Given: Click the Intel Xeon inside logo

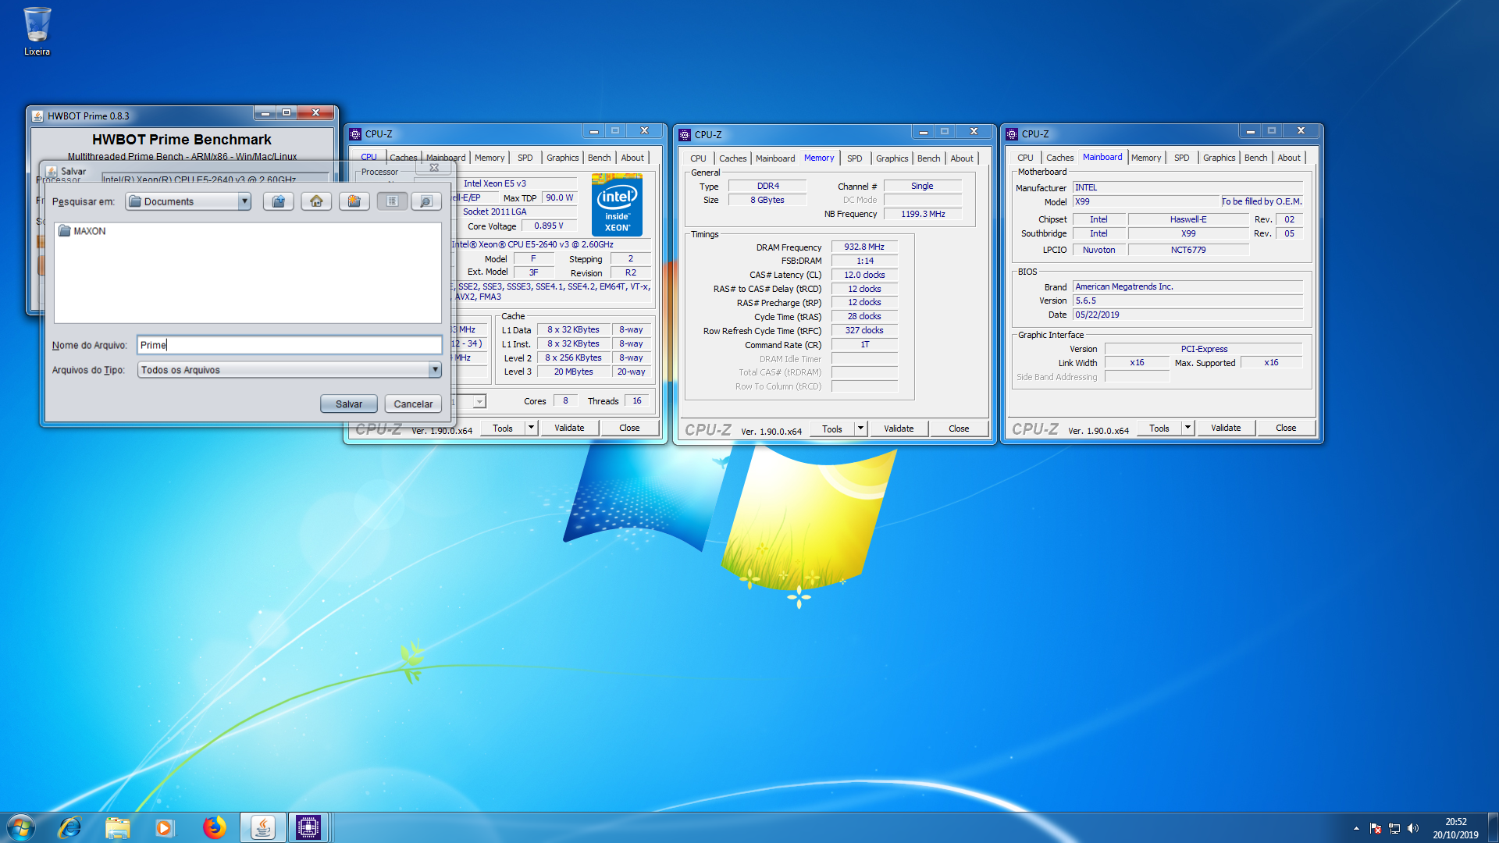Looking at the screenshot, I should tap(617, 207).
